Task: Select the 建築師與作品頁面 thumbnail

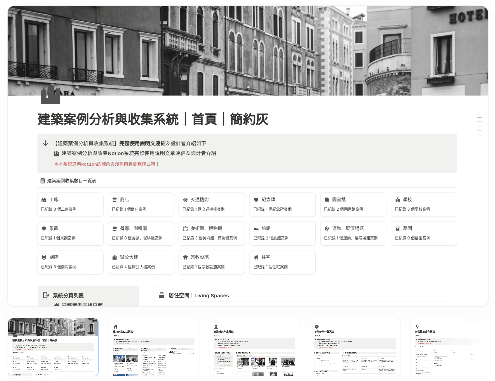Action: [x=254, y=347]
